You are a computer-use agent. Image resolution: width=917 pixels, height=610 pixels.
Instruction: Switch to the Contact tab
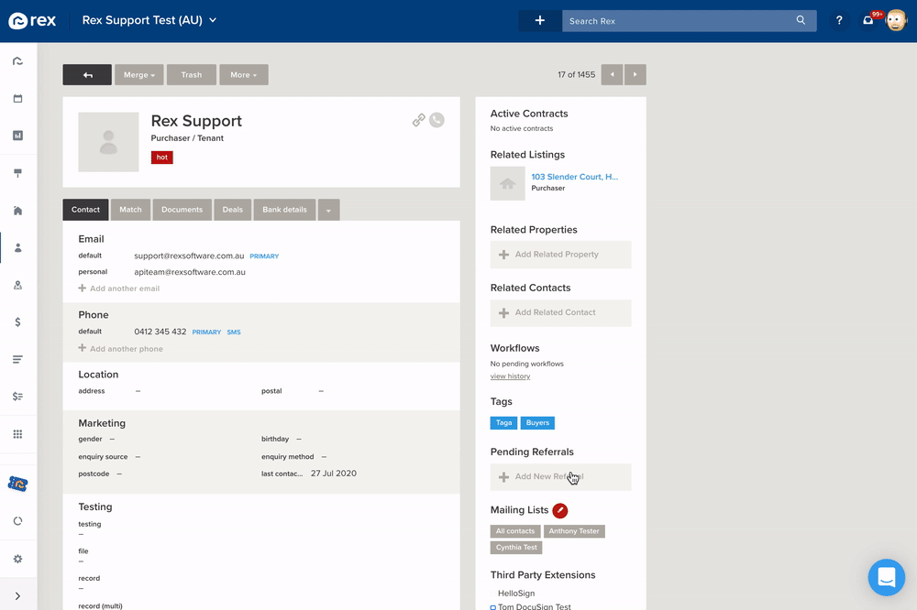(x=85, y=210)
